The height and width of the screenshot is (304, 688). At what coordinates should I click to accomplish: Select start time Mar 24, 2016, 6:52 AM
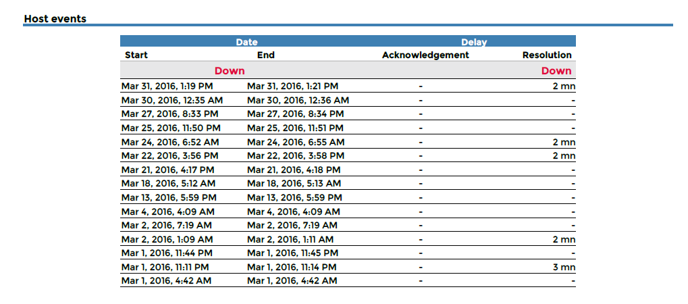[170, 142]
